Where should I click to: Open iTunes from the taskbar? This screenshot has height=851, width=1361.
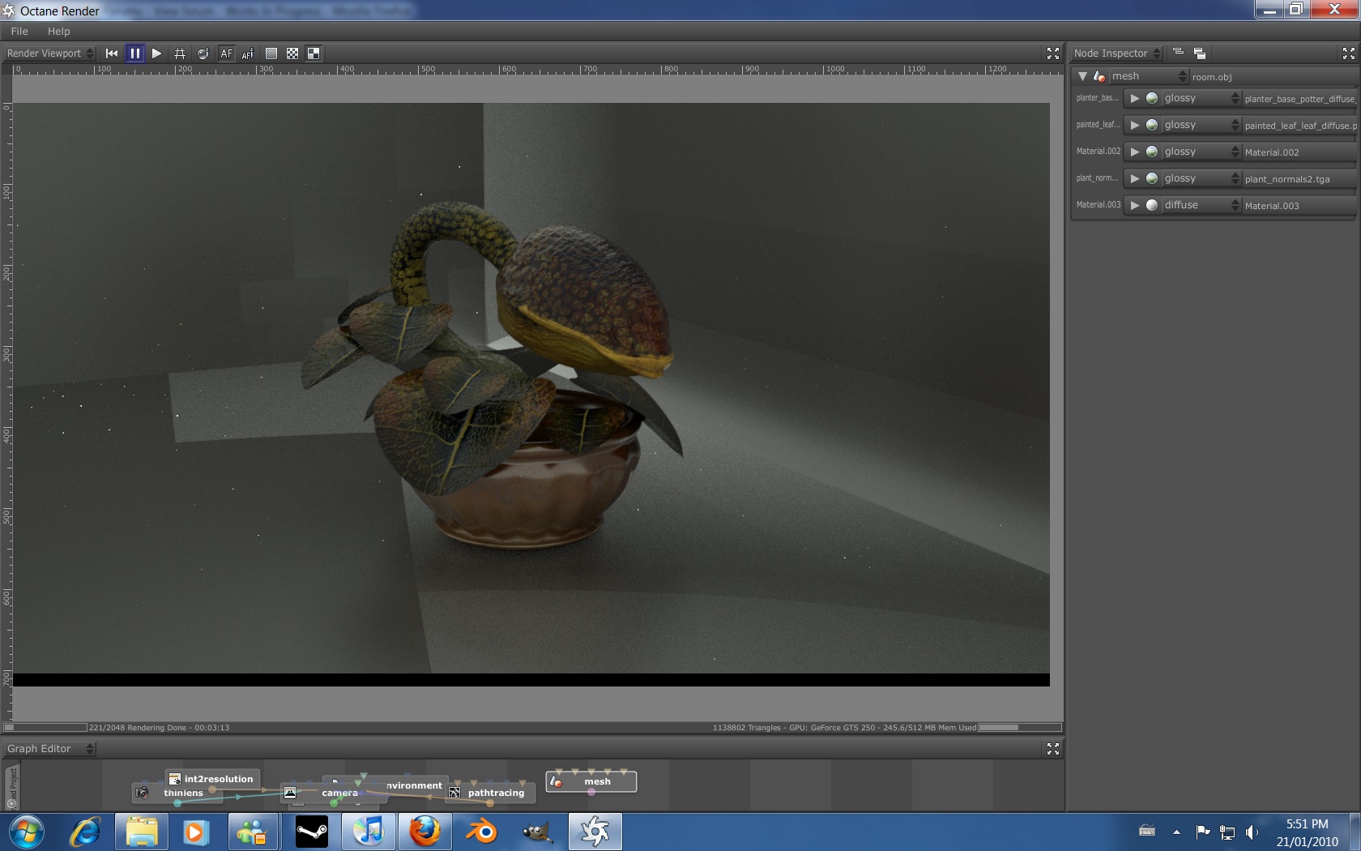(x=369, y=832)
